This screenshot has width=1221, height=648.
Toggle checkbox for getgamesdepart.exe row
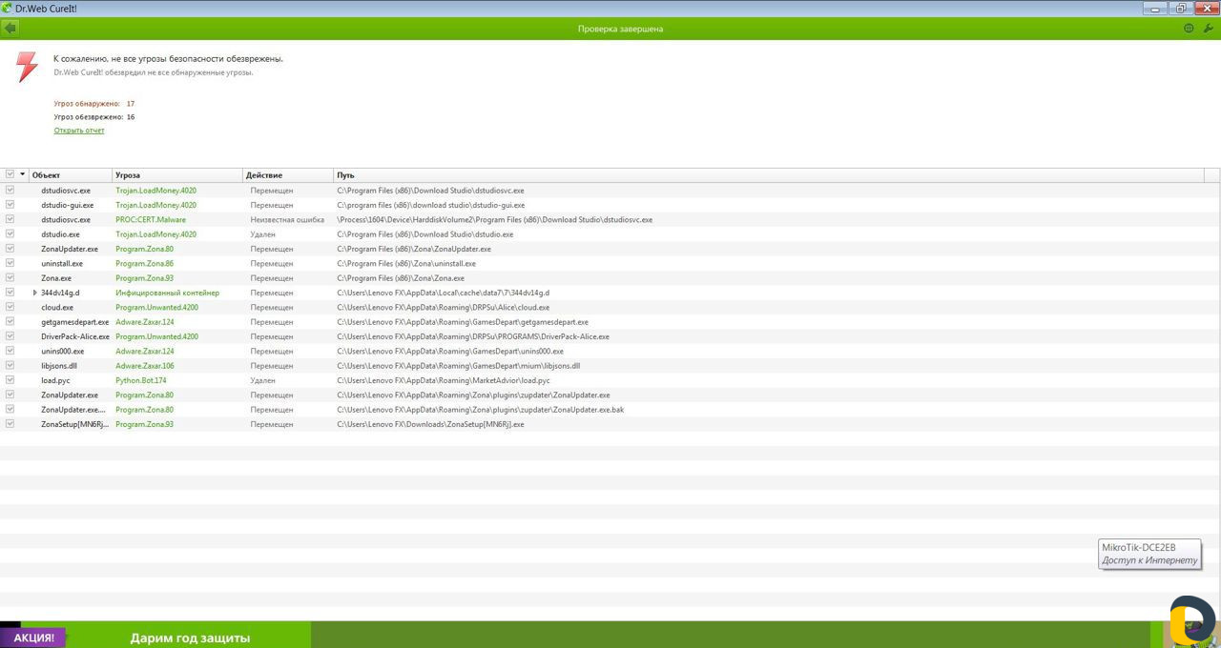tap(10, 321)
